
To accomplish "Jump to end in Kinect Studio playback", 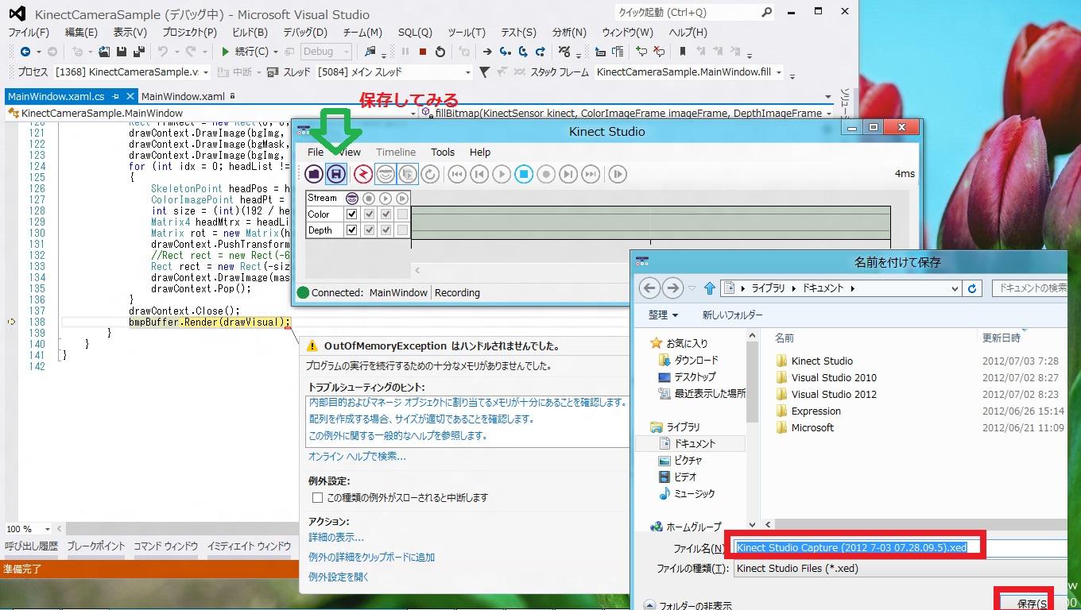I will coord(591,174).
